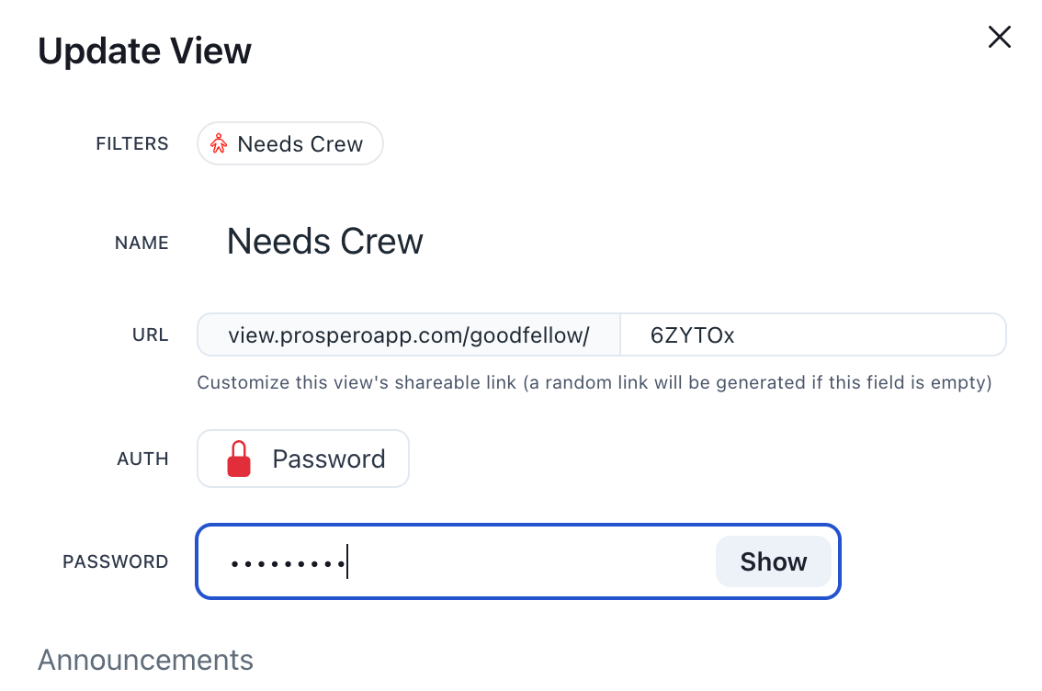This screenshot has height=691, width=1042.
Task: Click the view name Needs Crew to rename it
Action: (x=324, y=241)
